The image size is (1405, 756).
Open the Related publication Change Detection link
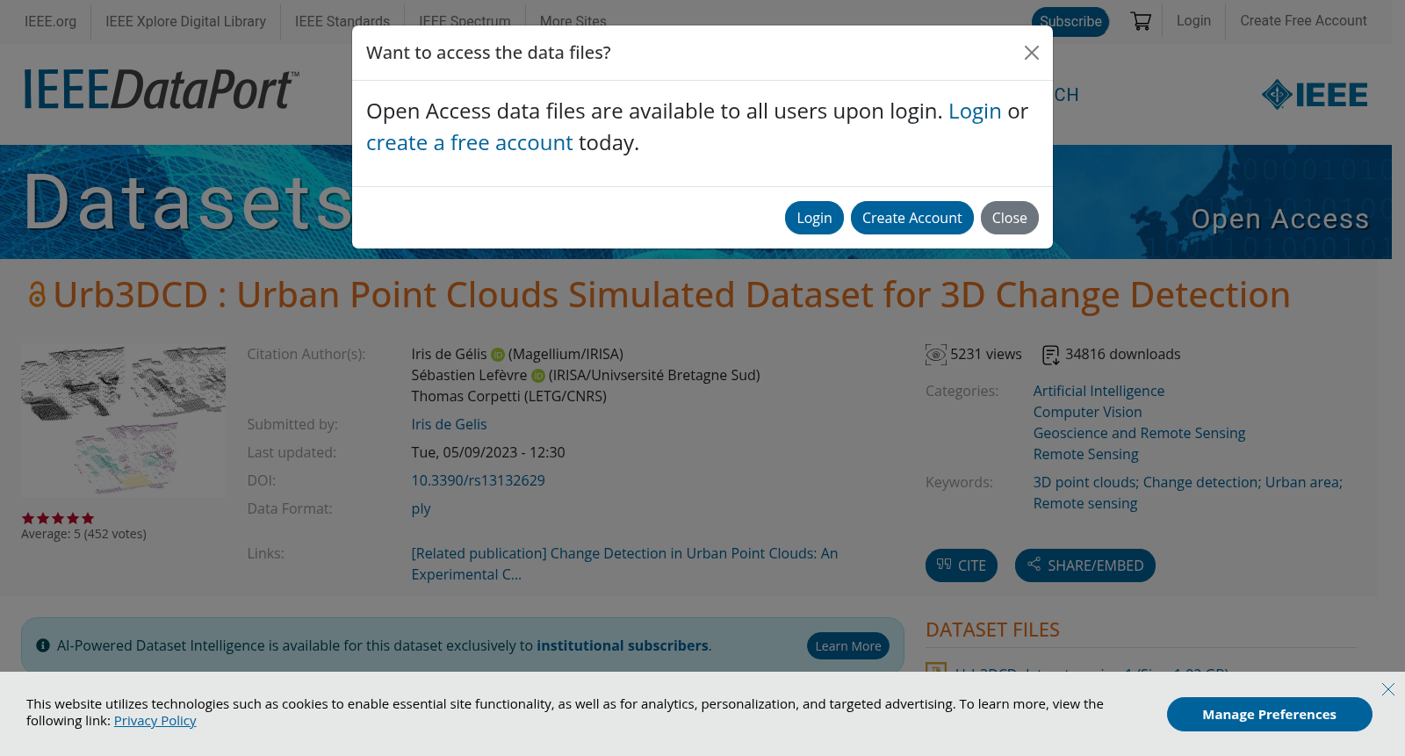pyautogui.click(x=624, y=564)
